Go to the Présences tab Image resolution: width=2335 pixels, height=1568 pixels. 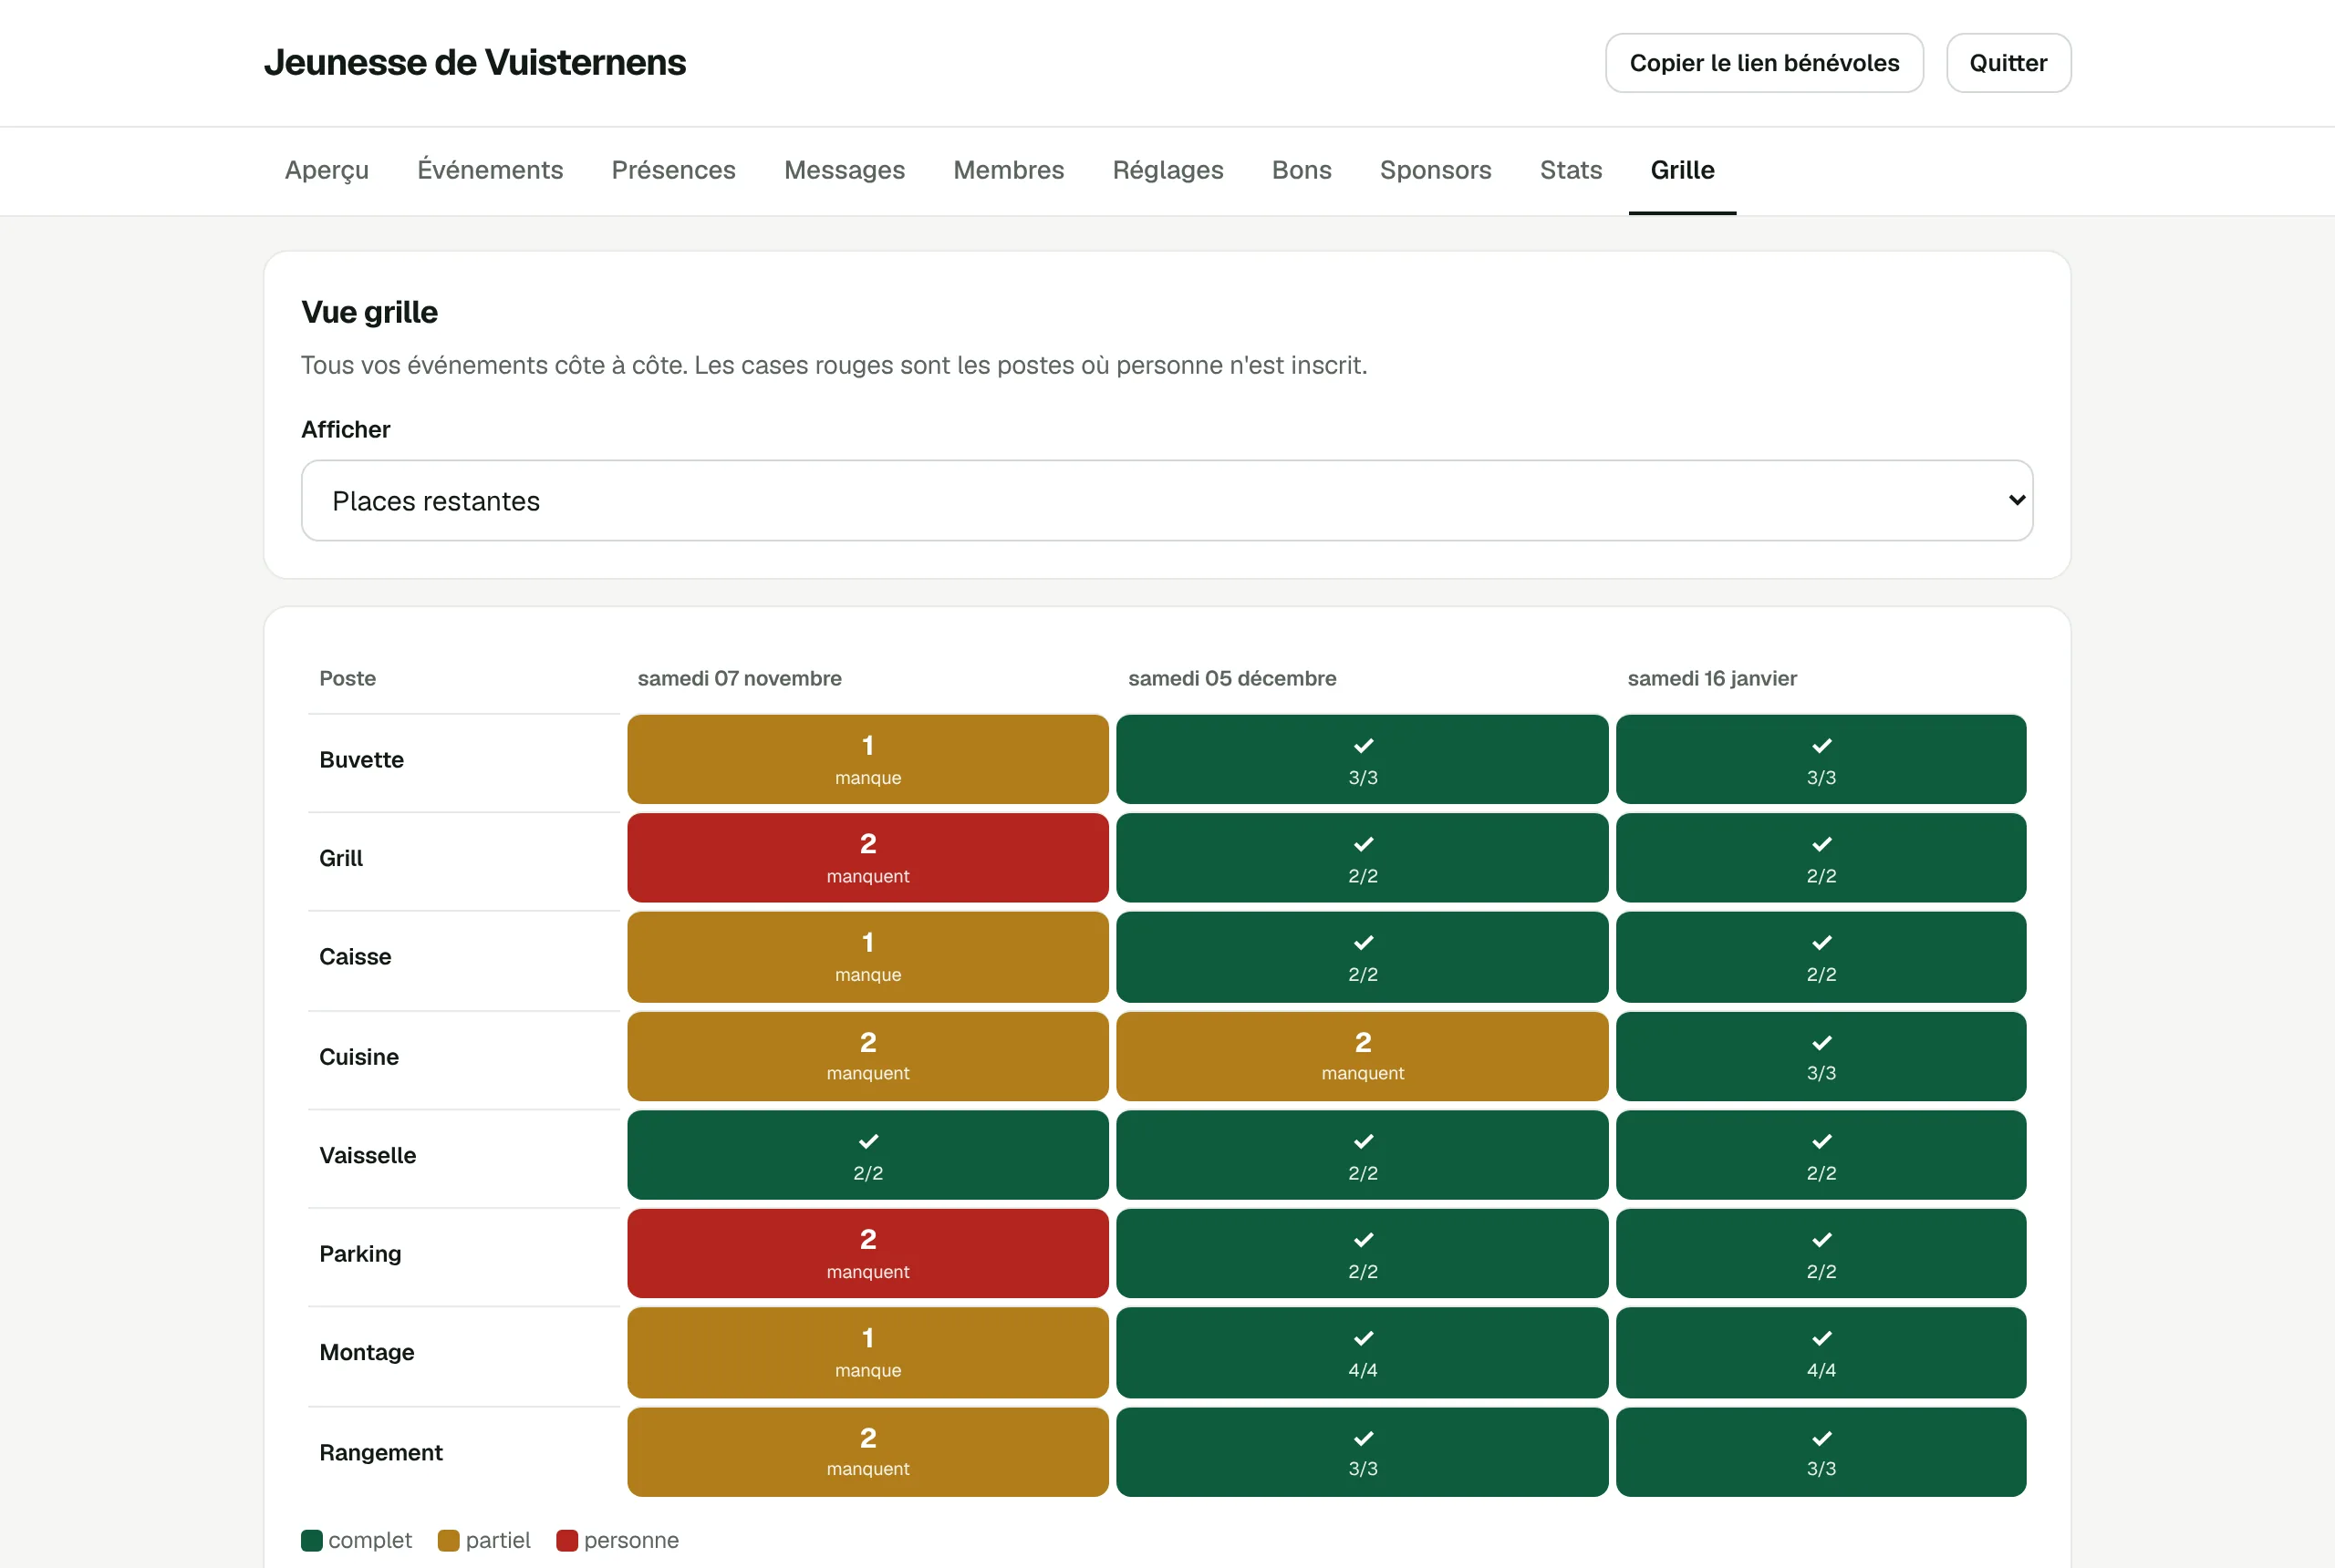pyautogui.click(x=673, y=170)
